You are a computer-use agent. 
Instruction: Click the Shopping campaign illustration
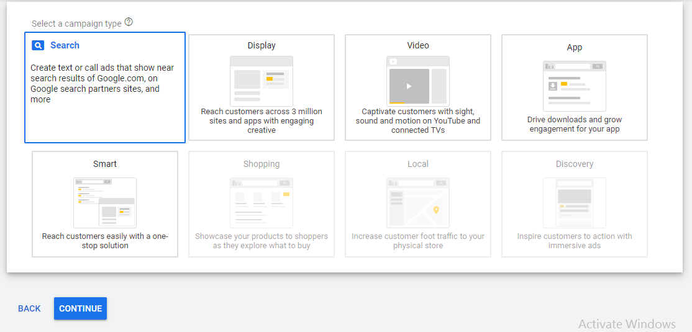tap(262, 203)
